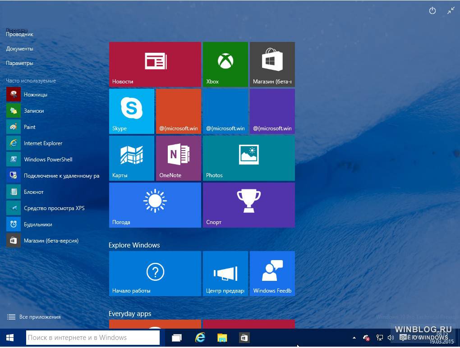Start Skype from its tile
This screenshot has height=348, width=460.
tap(131, 111)
